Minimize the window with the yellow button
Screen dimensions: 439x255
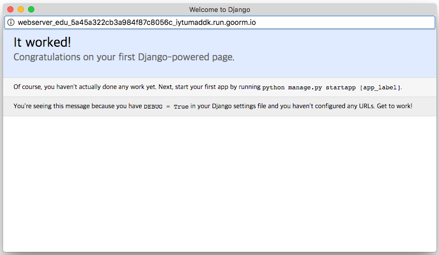(21, 9)
